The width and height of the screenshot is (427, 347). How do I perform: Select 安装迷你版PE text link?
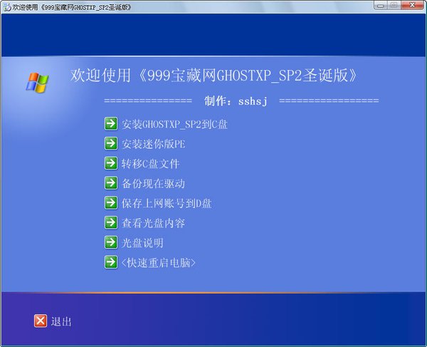pyautogui.click(x=153, y=144)
